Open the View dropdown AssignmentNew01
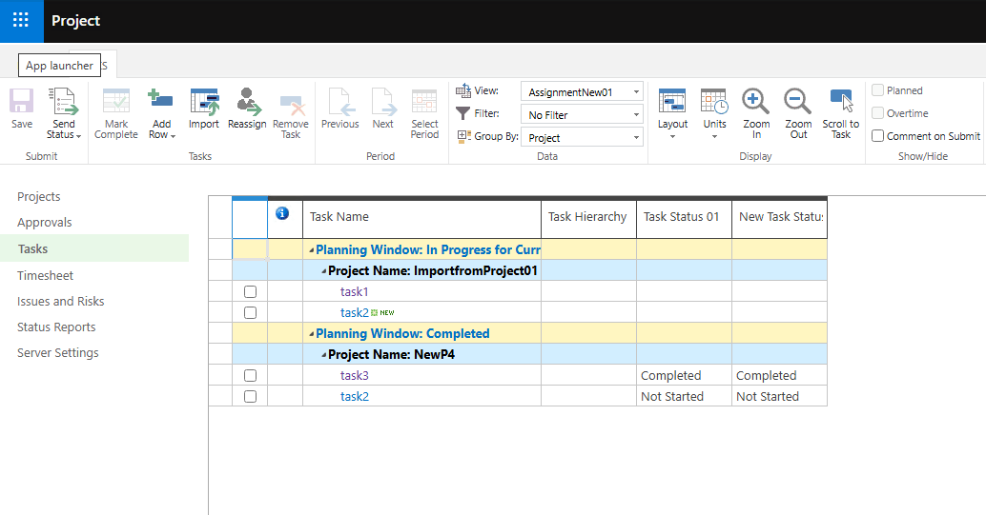 point(582,91)
